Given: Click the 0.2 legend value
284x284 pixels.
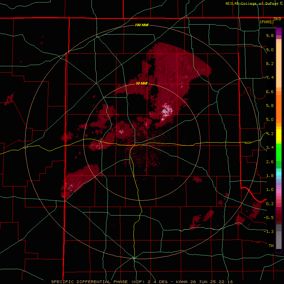Looking at the screenshot, I should [270, 204].
